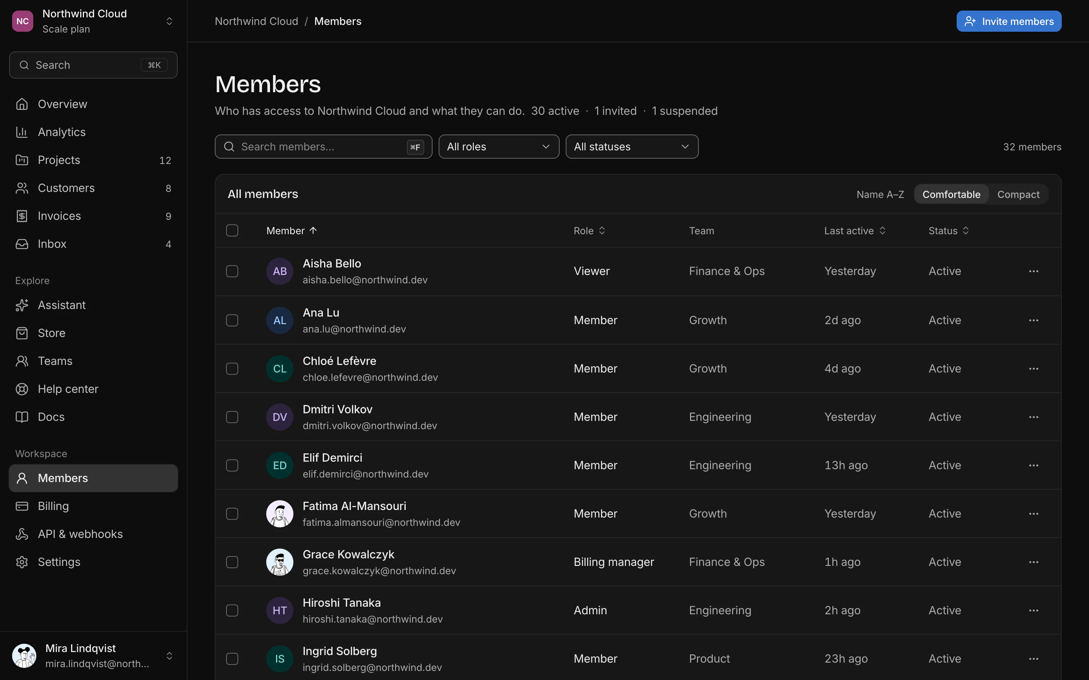Open actions menu for Hiroshi Tanaka
This screenshot has height=680, width=1089.
click(1034, 610)
